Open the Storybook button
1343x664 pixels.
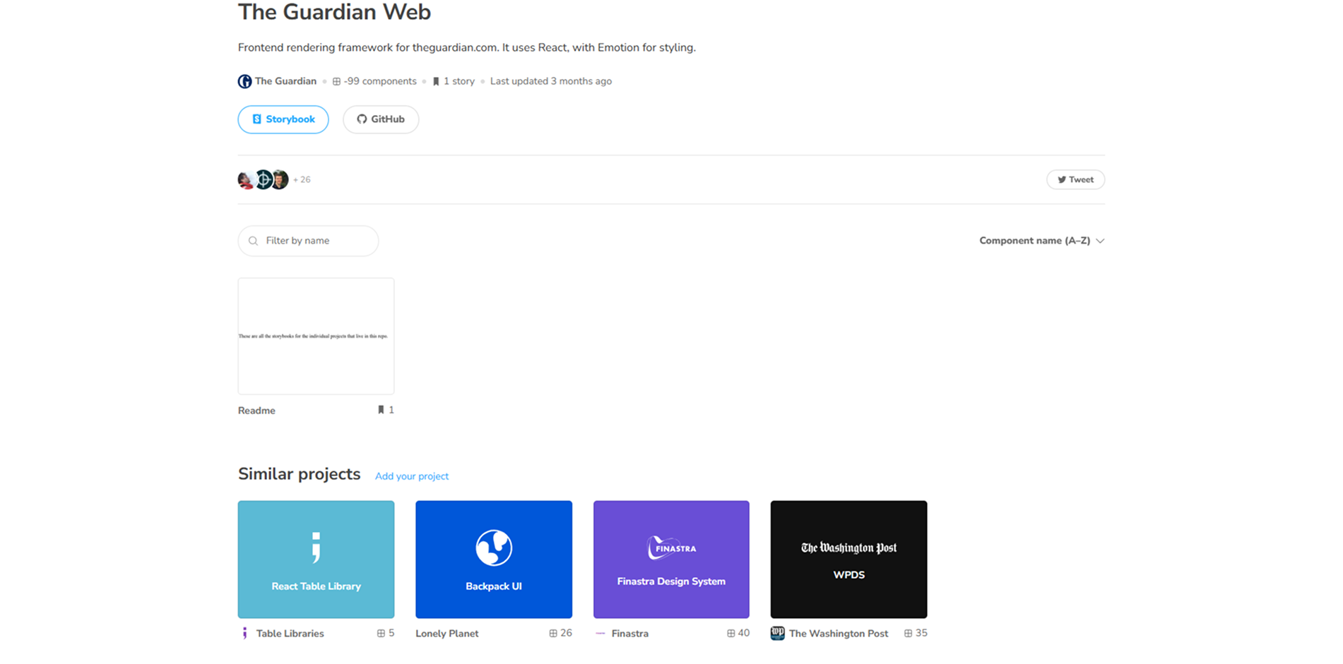[x=283, y=119]
